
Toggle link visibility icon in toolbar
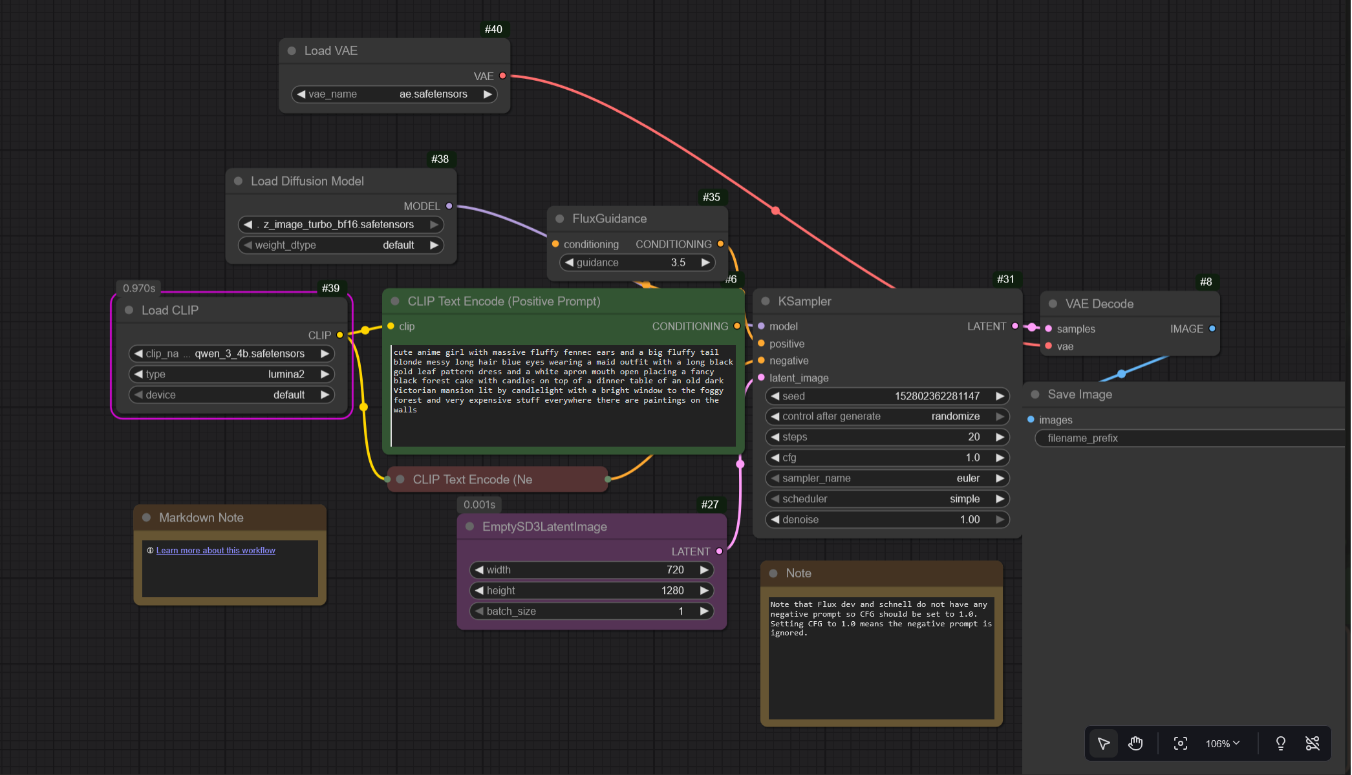[x=1312, y=743]
